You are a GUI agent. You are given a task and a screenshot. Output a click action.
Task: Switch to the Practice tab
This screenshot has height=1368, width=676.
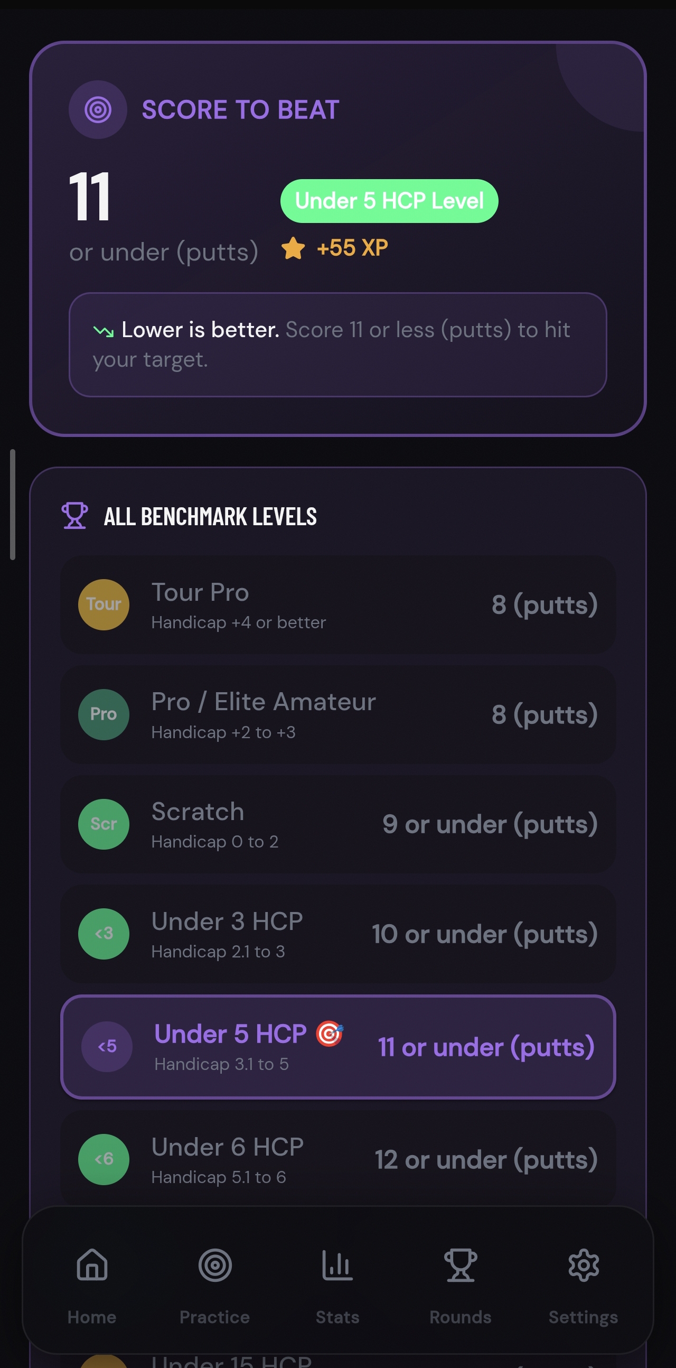(x=214, y=1285)
